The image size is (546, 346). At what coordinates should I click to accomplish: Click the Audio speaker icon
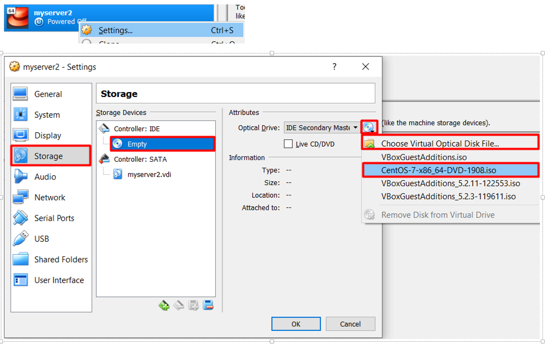tap(20, 177)
